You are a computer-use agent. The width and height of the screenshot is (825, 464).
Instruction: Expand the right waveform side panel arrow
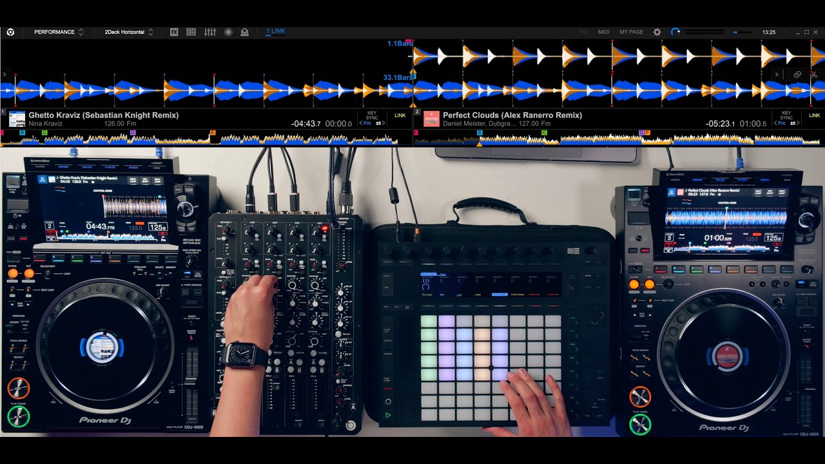click(x=777, y=75)
